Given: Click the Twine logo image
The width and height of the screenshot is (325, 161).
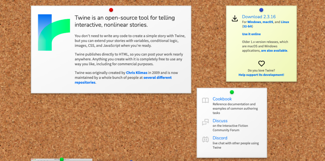Looking at the screenshot, I should point(54,33).
